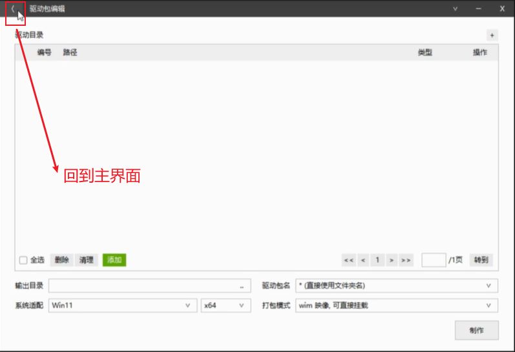Click the plus icon to add driver directory

(x=492, y=36)
